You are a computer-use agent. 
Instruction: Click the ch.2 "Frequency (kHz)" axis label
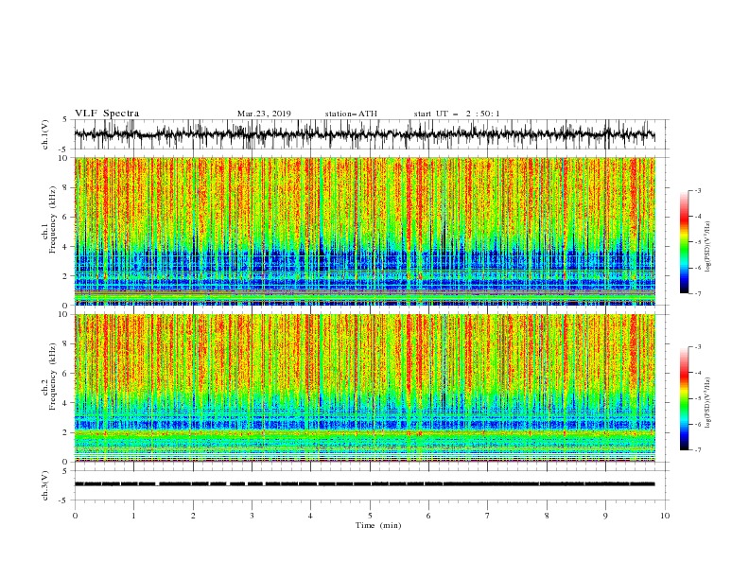53,376
